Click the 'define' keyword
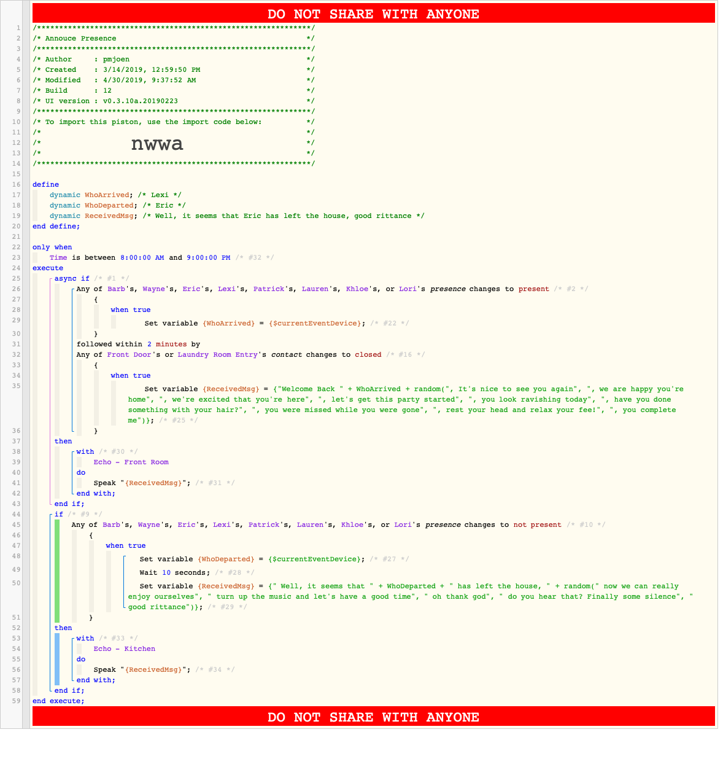The width and height of the screenshot is (723, 767). click(x=46, y=184)
